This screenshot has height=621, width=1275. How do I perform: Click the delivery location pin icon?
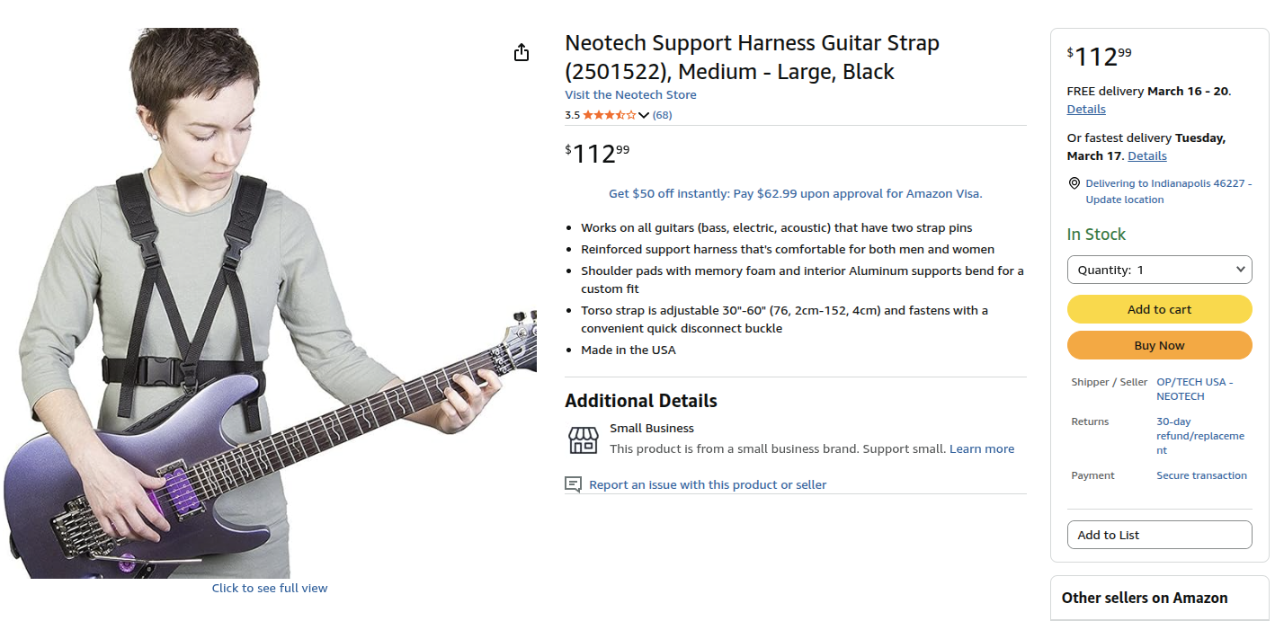(1074, 183)
